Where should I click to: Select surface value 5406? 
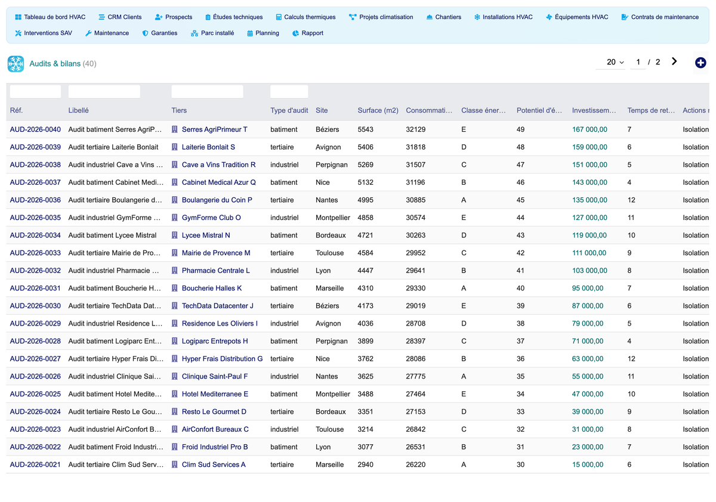pyautogui.click(x=366, y=147)
